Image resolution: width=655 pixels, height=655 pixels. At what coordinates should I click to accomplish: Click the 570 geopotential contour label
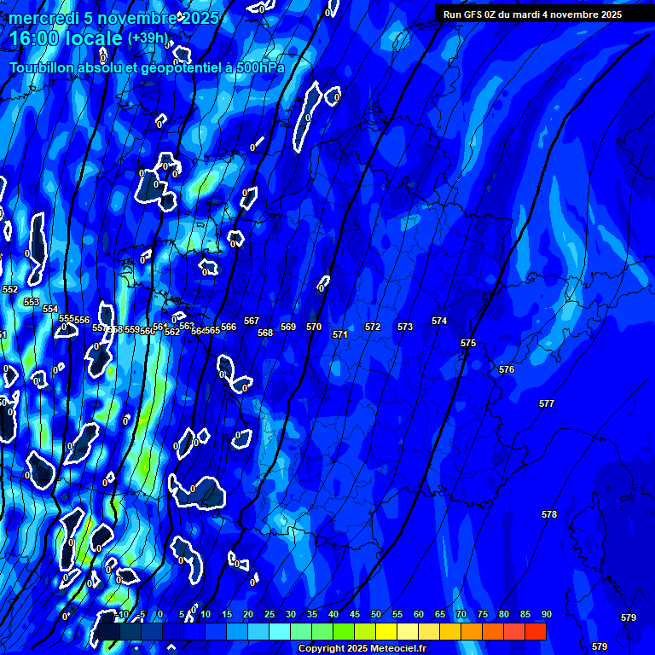314,327
